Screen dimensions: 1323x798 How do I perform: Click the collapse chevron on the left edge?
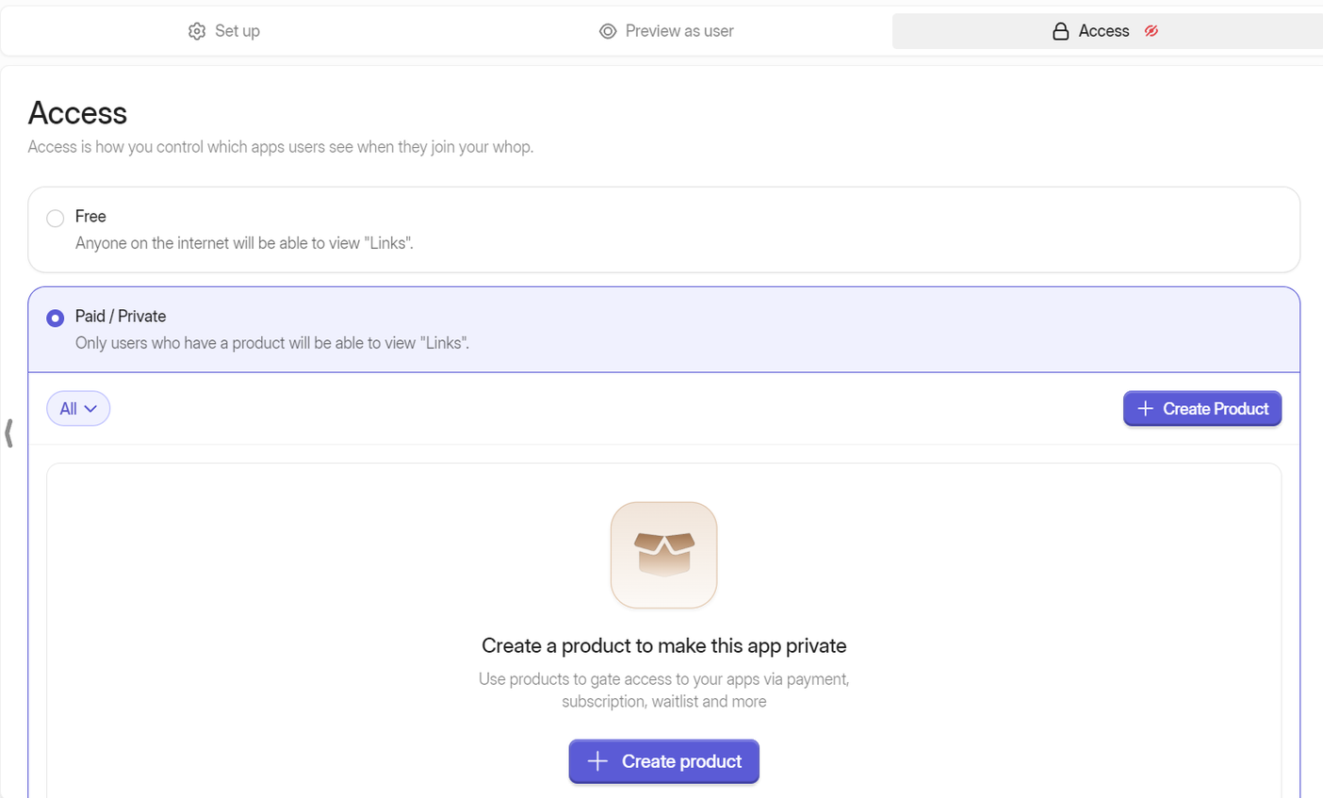[x=9, y=432]
